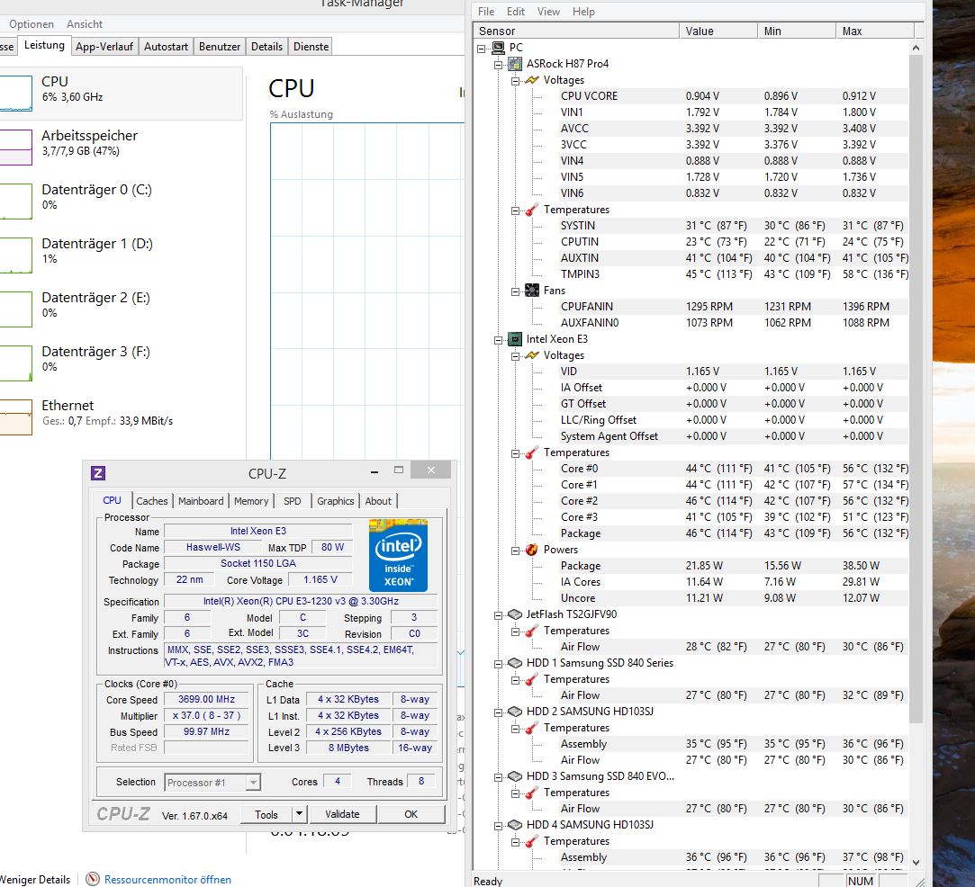Click the Intel Inside Xeon logo in CPU-Z
Viewport: 975px width, 887px height.
tap(398, 555)
